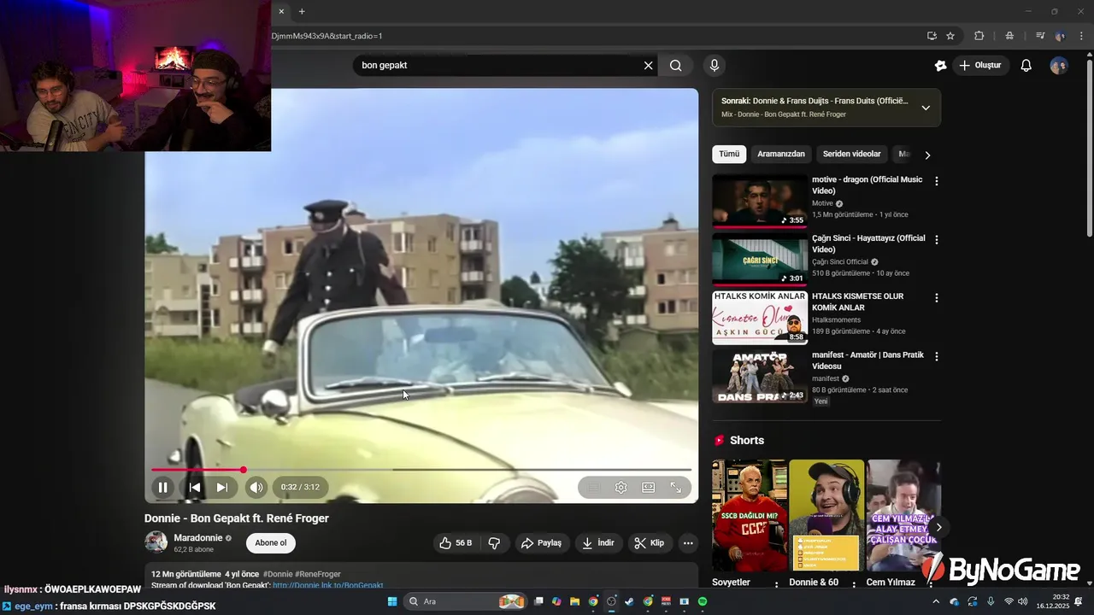The height and width of the screenshot is (615, 1094).
Task: Open HTALKS KISMETSE OLUR thumbnail
Action: tap(760, 318)
